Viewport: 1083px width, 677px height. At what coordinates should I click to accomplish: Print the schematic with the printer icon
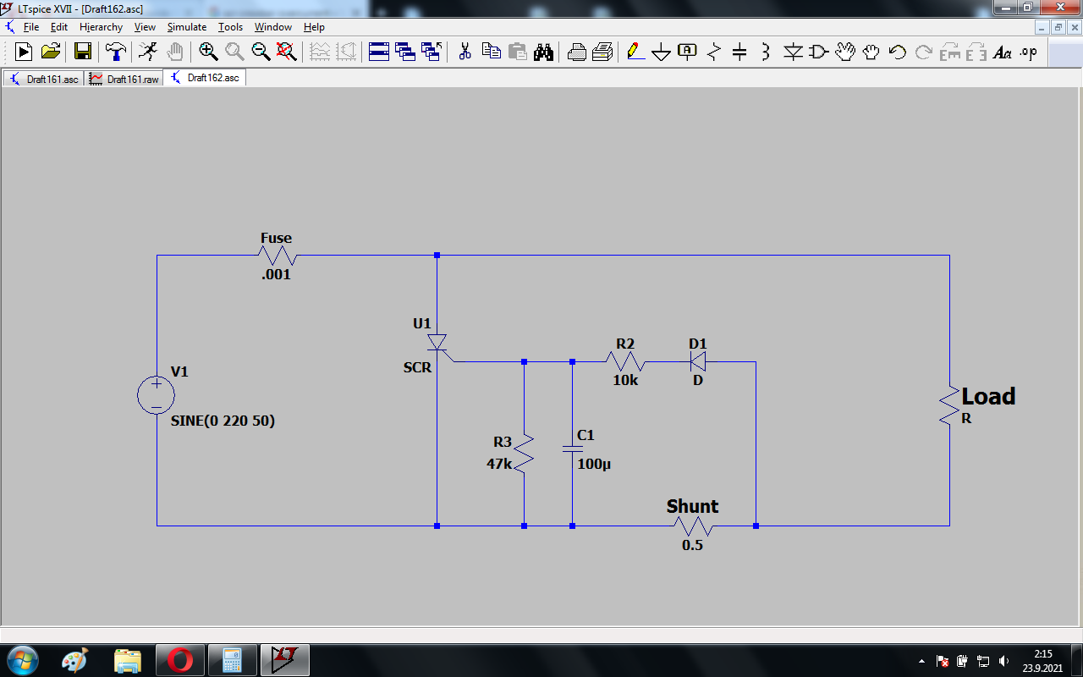603,52
